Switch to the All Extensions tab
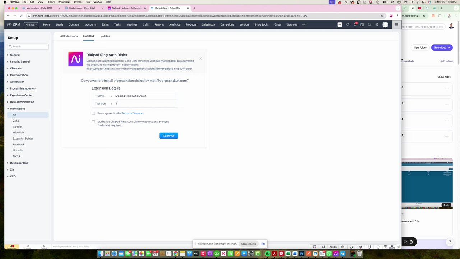Image resolution: width=460 pixels, height=259 pixels. pos(69,36)
